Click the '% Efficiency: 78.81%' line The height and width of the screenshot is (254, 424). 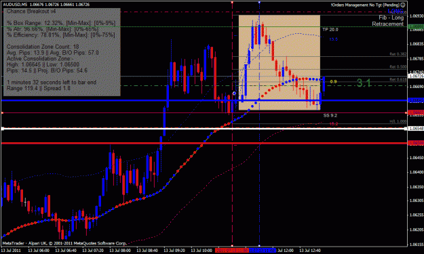61,35
